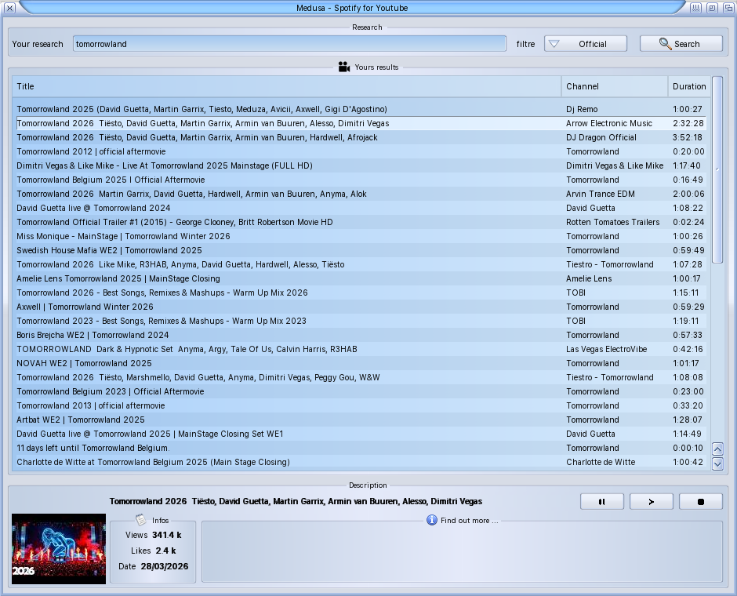737x596 pixels.
Task: Click the leftmost of three title-bar buttons at right
Action: click(695, 8)
